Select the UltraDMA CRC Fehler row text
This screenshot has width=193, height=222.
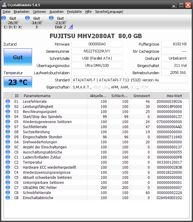40,188
